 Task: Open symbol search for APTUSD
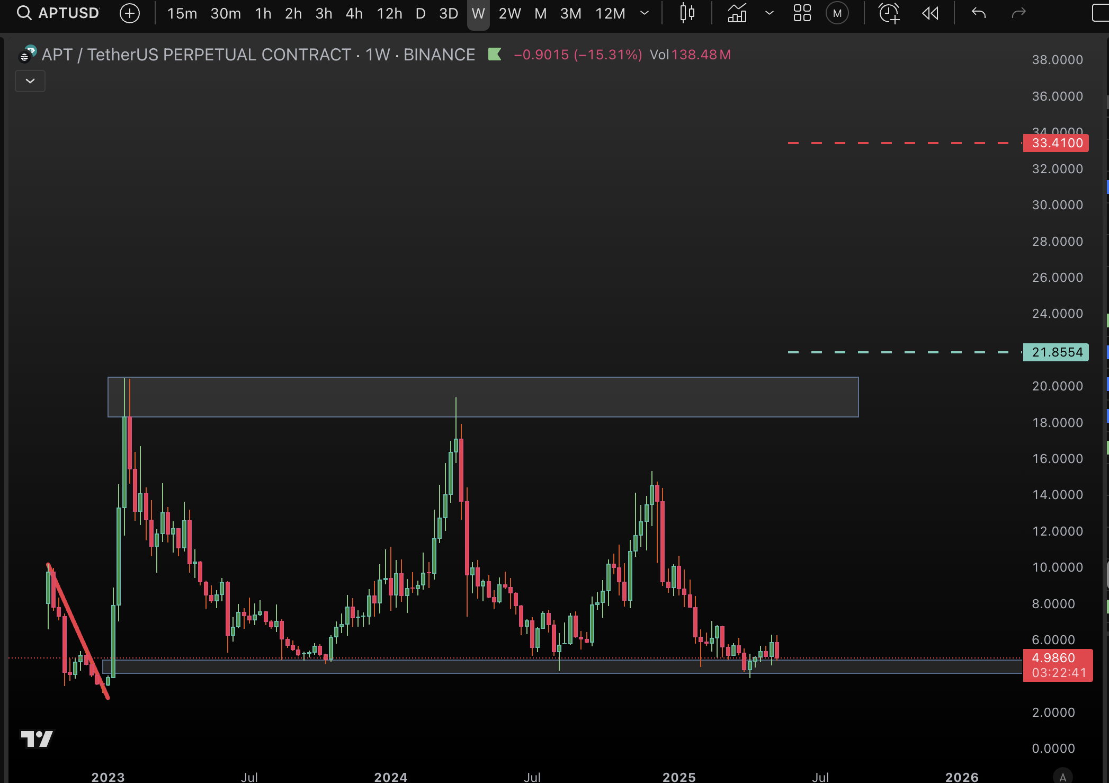pos(58,13)
